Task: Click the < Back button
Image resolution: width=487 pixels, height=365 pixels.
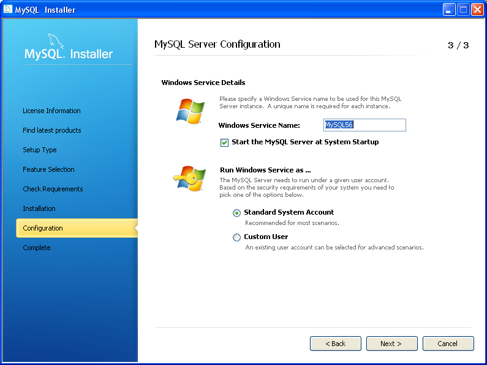Action: (336, 344)
